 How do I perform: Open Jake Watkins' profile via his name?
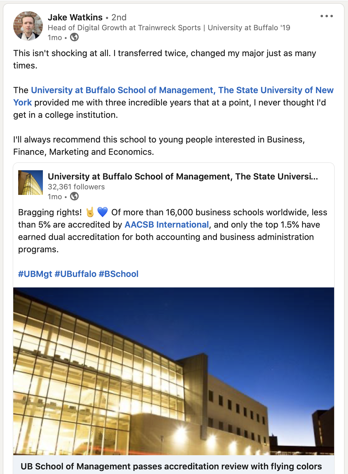tap(75, 17)
